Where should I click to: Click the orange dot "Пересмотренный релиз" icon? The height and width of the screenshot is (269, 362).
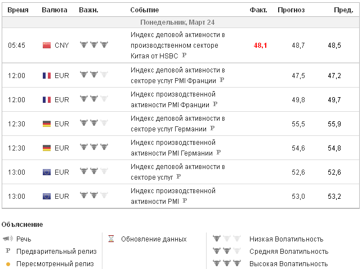tap(8, 264)
